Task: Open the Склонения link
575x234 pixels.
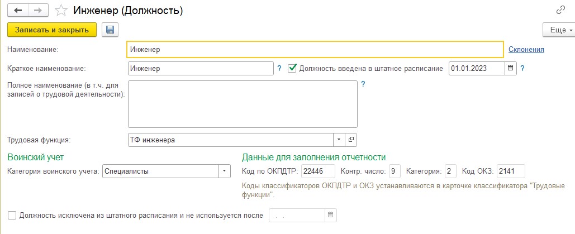Action: pyautogui.click(x=526, y=50)
